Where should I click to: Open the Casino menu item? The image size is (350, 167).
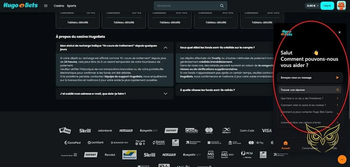click(59, 6)
